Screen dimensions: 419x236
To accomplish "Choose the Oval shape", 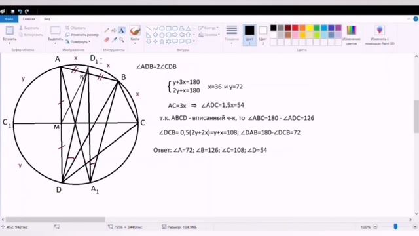I will tap(162, 28).
